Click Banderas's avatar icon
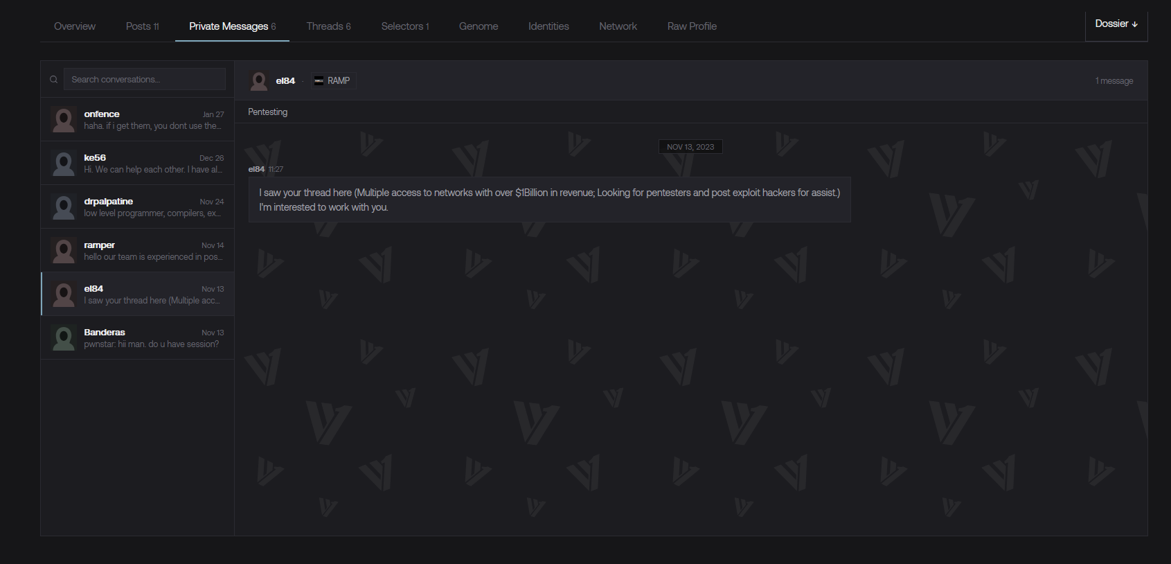This screenshot has width=1171, height=564. [64, 337]
